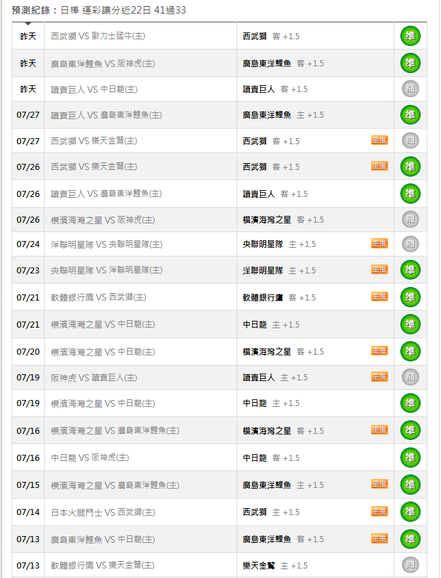Click 準 icon in 07/16 橫濱海灣之星 VS 廣島東洋鯉魚 row
This screenshot has width=441, height=578.
(411, 430)
